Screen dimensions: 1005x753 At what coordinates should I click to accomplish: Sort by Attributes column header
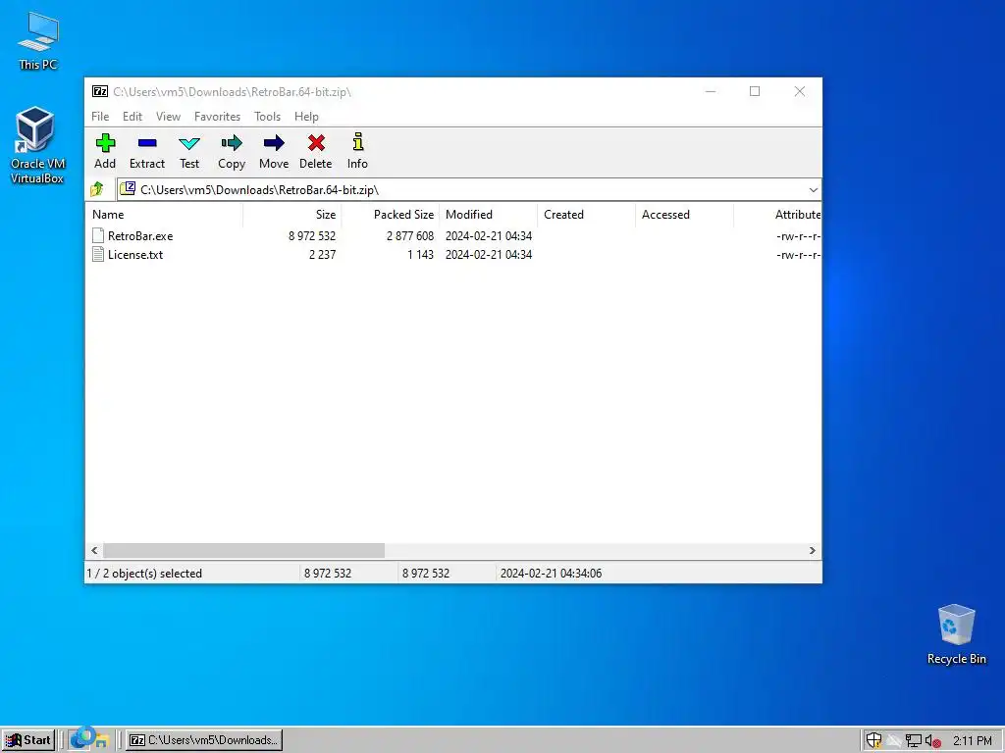tap(778, 215)
